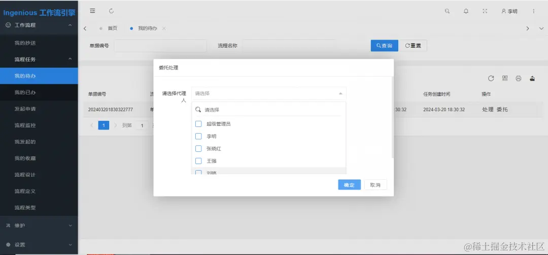Screen dimensions: 548x255
Task: Check 李明 checkbox in agent list
Action: pyautogui.click(x=198, y=136)
